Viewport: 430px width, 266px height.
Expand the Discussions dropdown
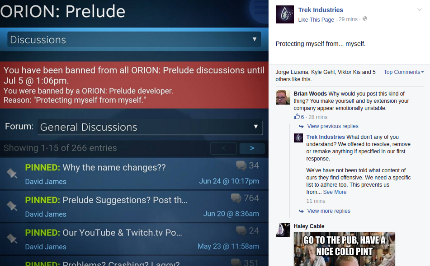click(134, 40)
